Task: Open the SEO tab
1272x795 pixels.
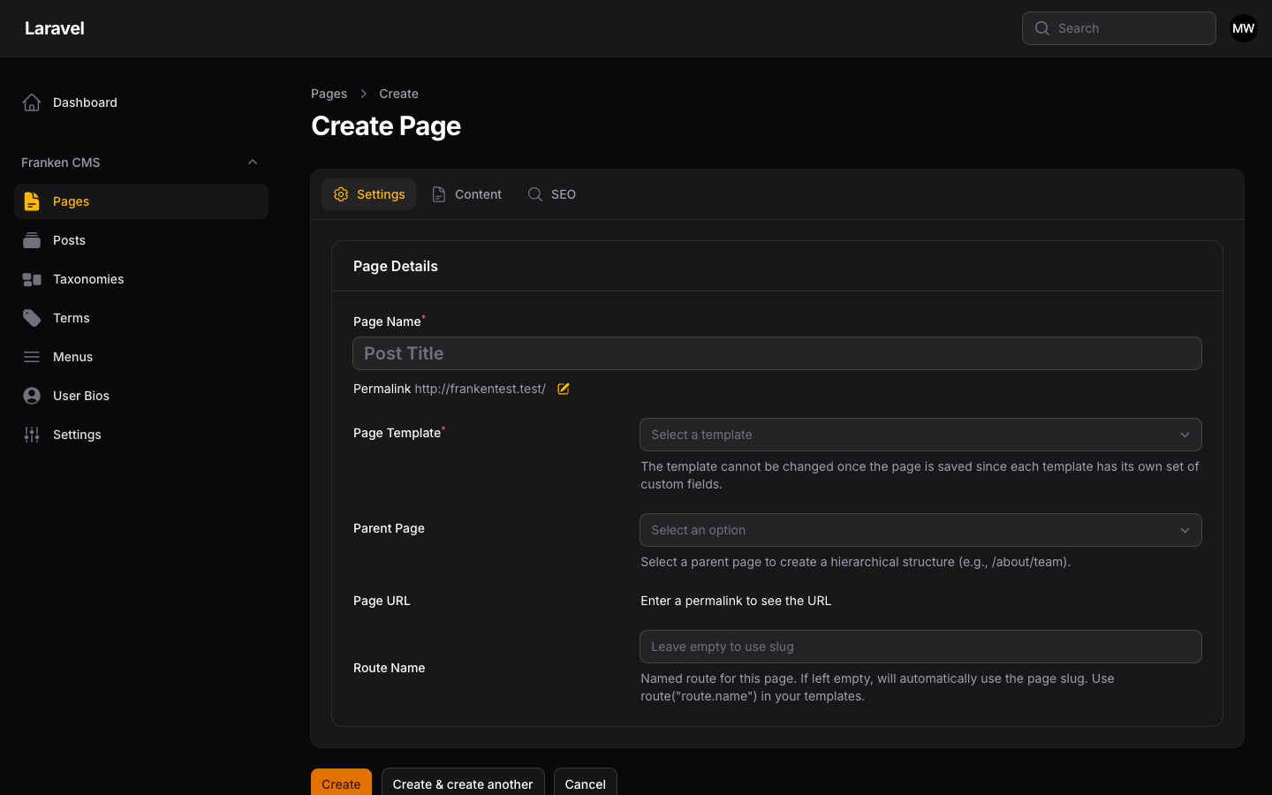Action: (552, 194)
